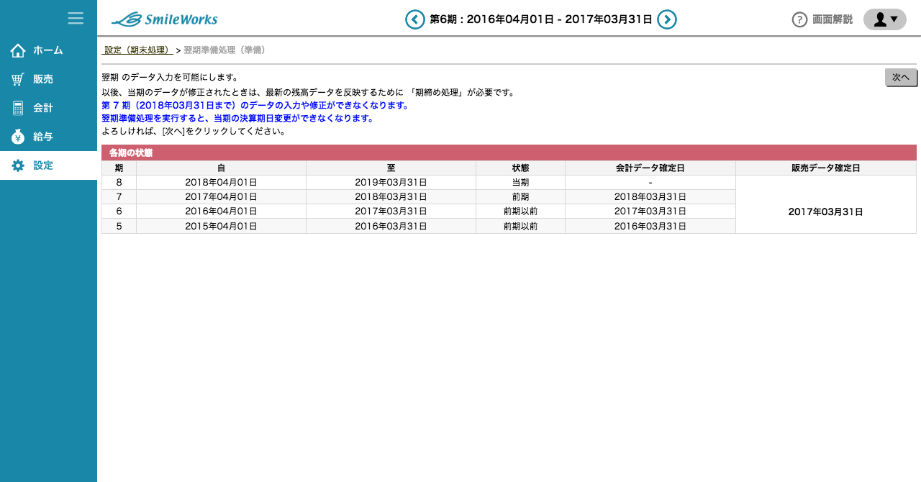Click the 販売データ確定日 value 2017年03月31日

tap(826, 212)
